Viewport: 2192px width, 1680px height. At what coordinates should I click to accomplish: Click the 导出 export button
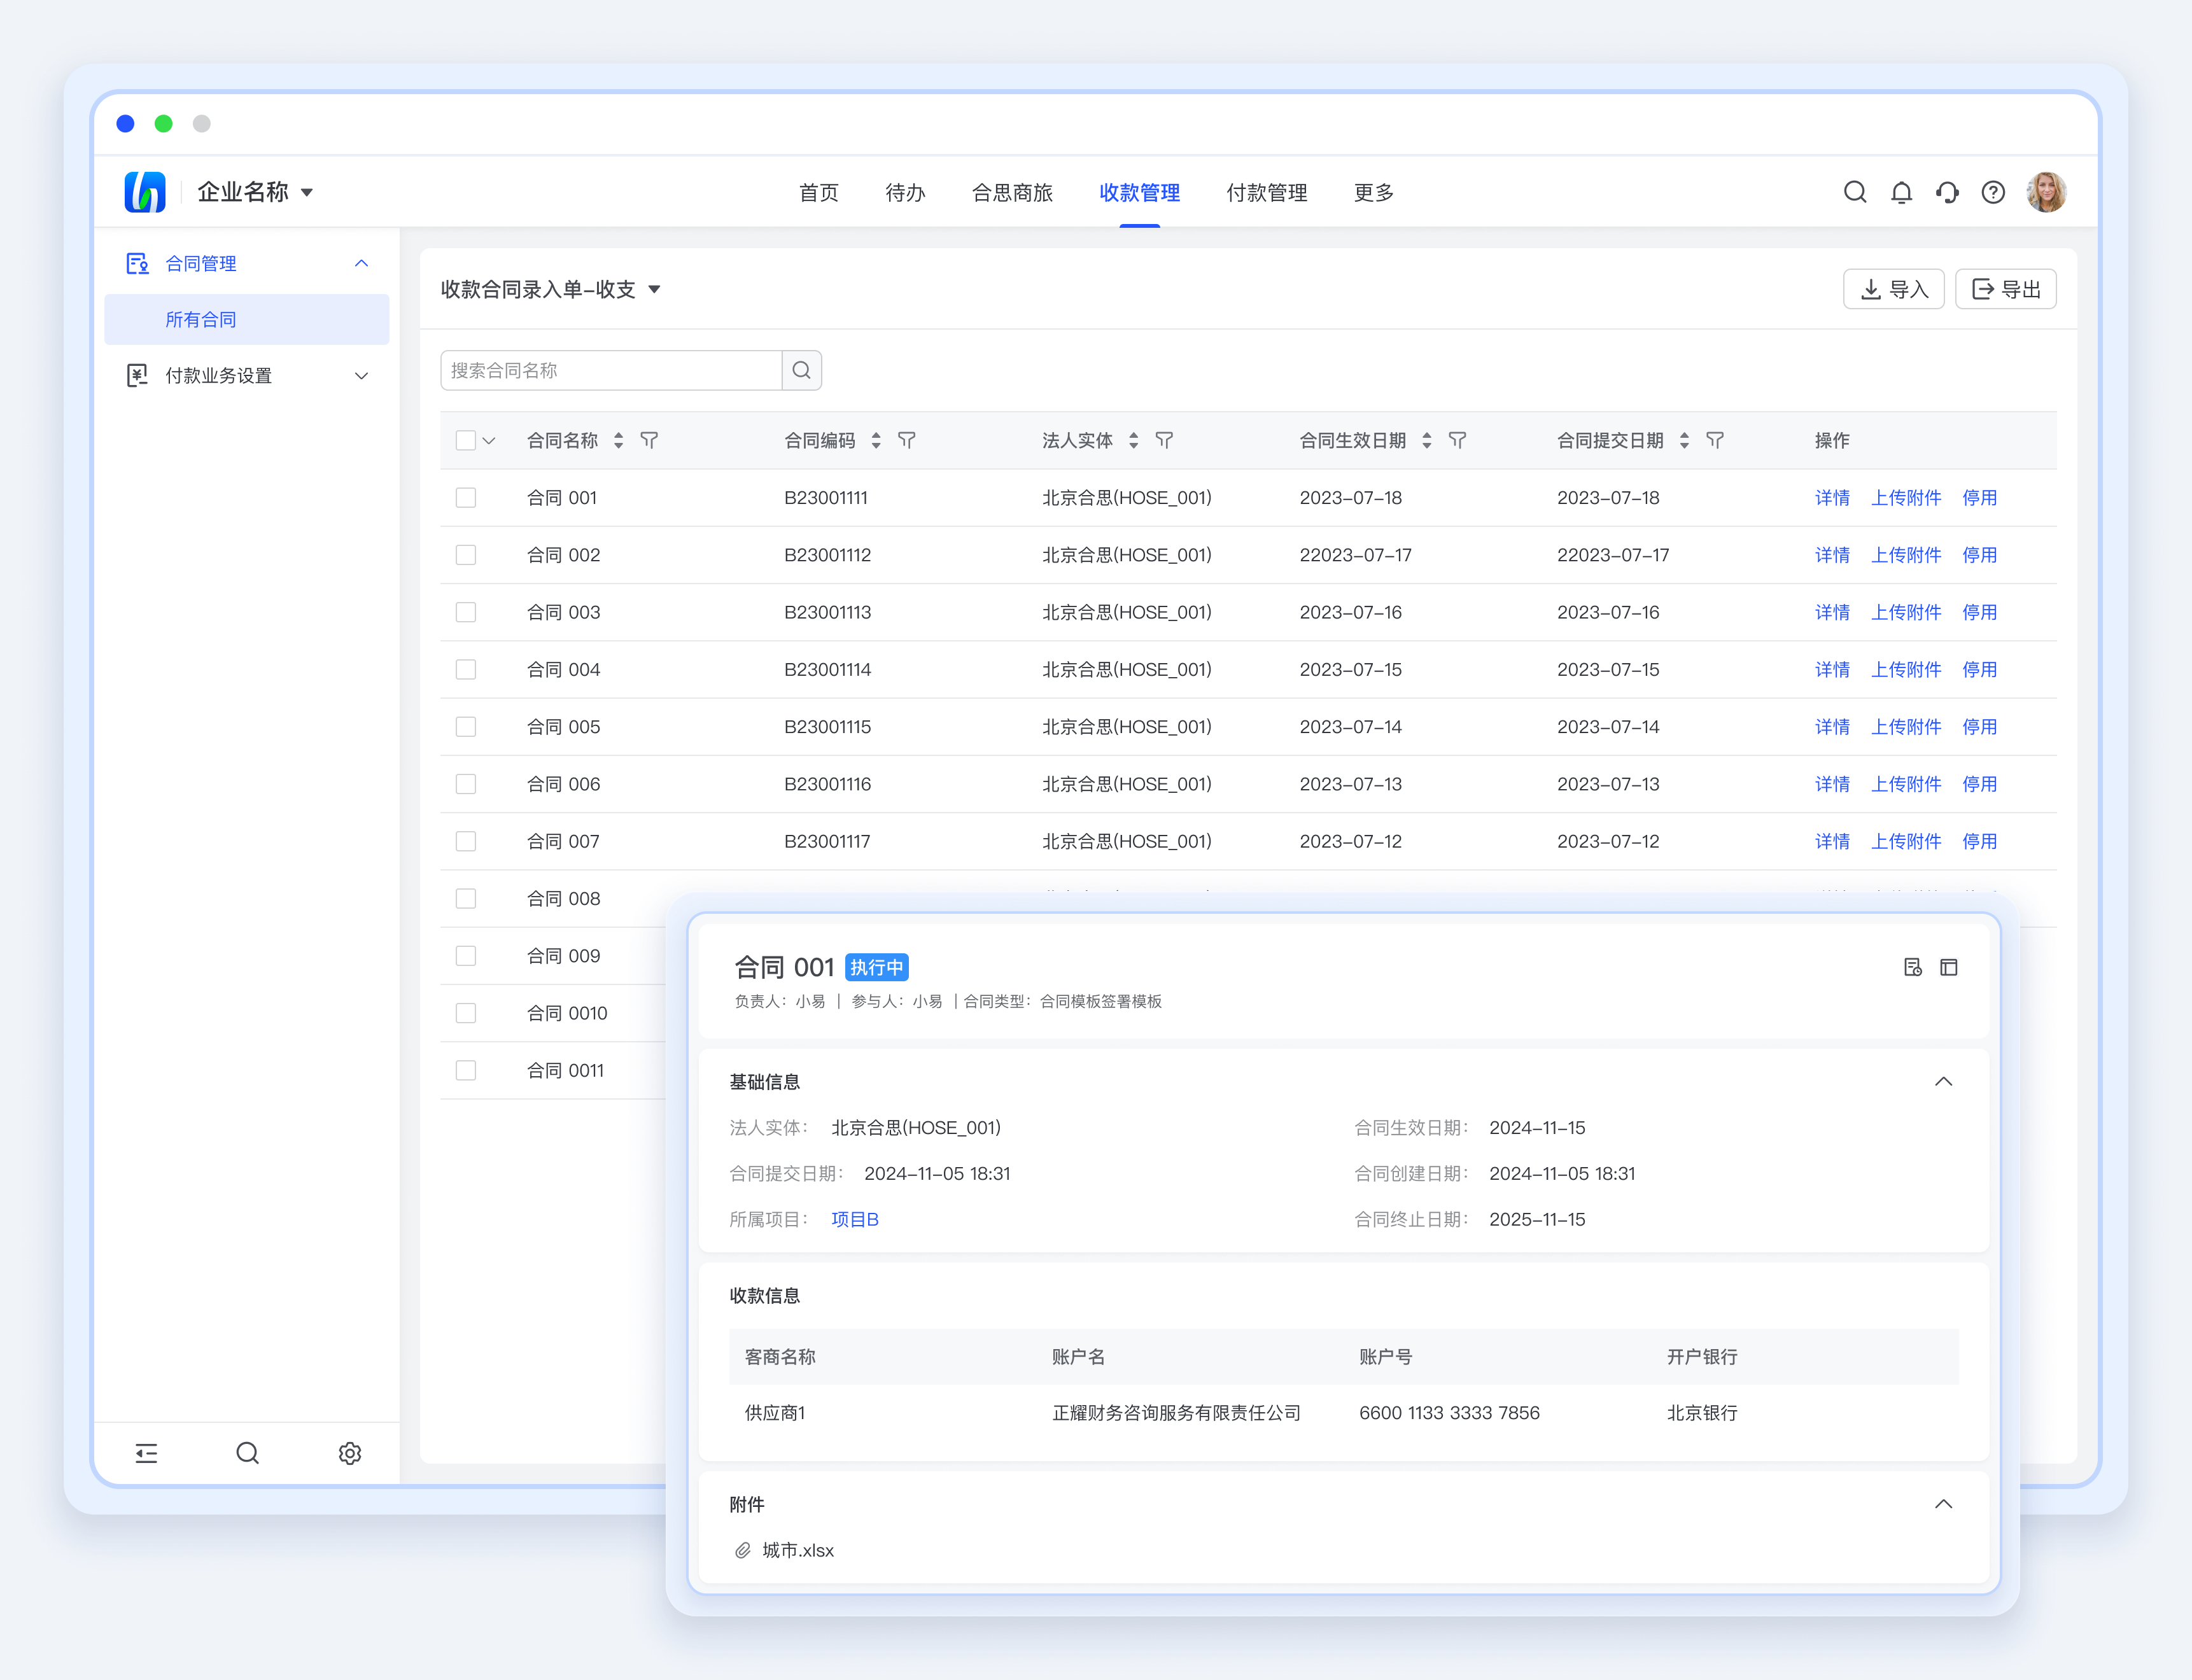point(2005,289)
